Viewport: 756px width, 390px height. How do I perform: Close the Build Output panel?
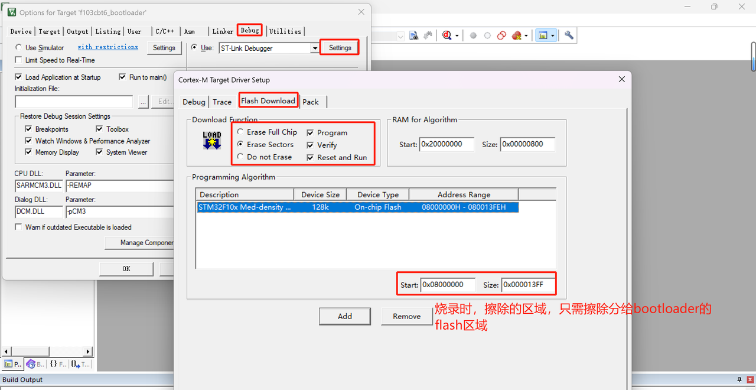(750, 379)
